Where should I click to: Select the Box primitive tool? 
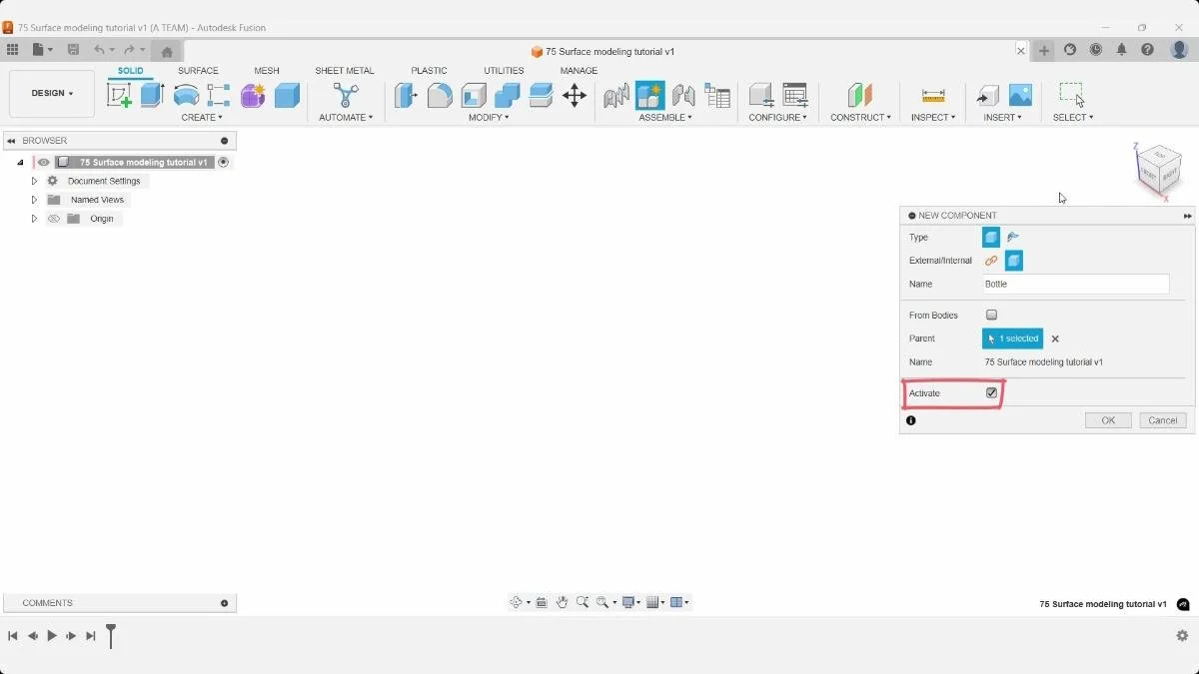click(x=287, y=95)
